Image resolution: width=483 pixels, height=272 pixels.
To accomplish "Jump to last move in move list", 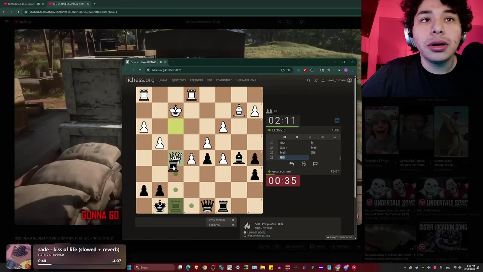I will 322,137.
